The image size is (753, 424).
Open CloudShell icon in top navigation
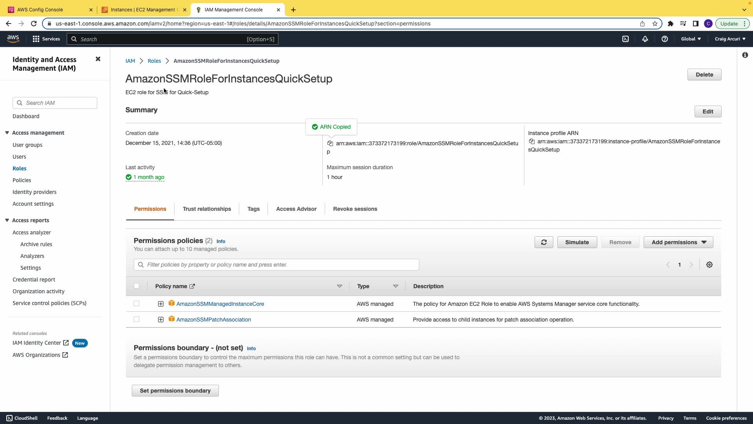626,39
